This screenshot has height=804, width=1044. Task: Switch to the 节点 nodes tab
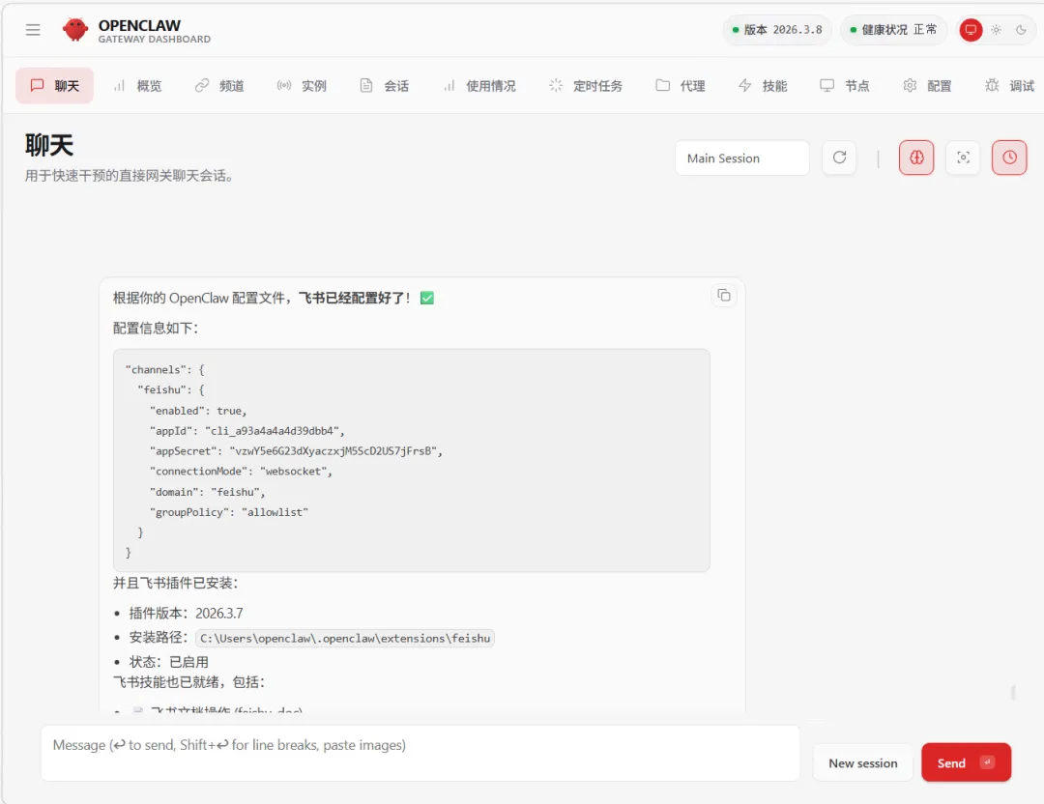pyautogui.click(x=845, y=86)
